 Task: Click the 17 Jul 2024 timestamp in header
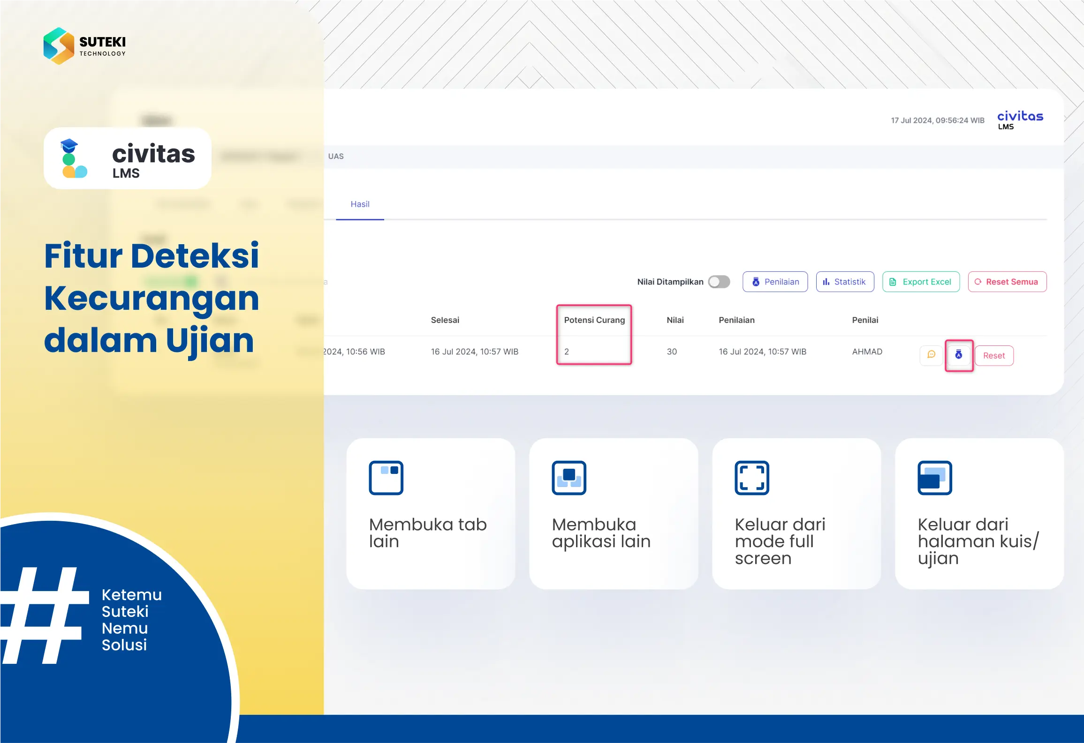(937, 120)
